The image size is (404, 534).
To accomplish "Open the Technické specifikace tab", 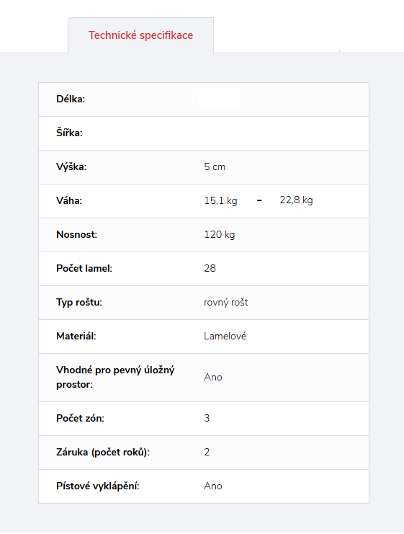I will click(141, 35).
